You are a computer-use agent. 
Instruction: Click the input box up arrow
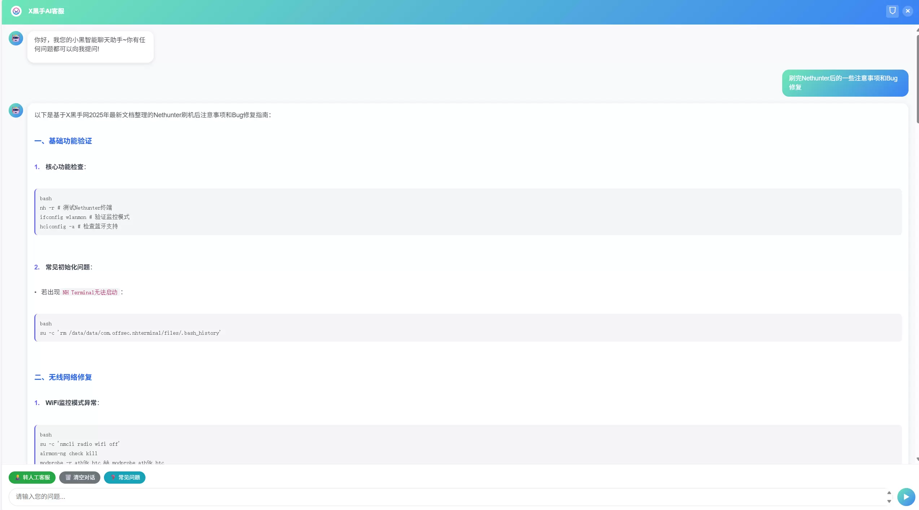889,493
